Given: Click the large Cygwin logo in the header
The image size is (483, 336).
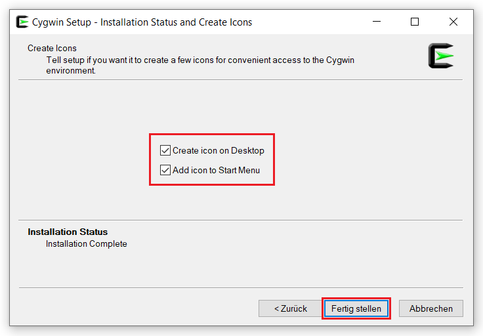Looking at the screenshot, I should click(x=441, y=56).
